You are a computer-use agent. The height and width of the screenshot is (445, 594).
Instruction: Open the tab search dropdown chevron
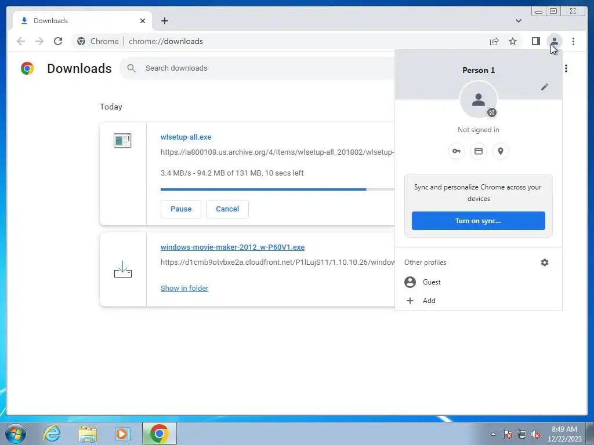(x=518, y=21)
